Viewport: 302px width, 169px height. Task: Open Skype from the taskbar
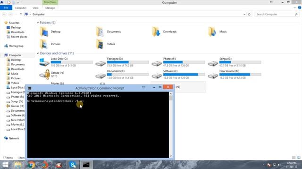tap(73, 165)
